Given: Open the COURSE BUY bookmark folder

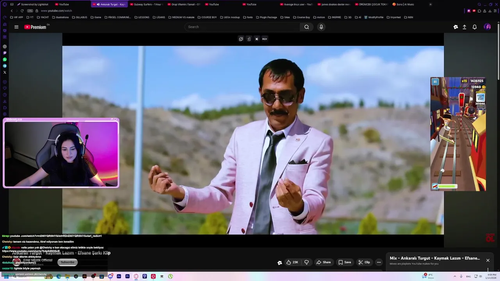Looking at the screenshot, I should [x=207, y=17].
